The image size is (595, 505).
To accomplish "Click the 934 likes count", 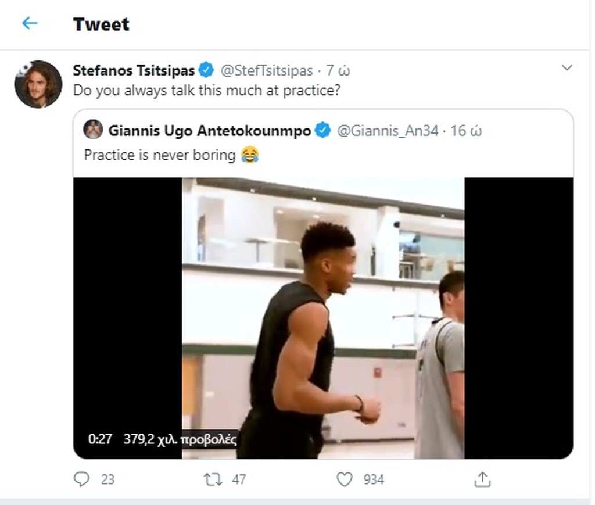I will click(374, 479).
